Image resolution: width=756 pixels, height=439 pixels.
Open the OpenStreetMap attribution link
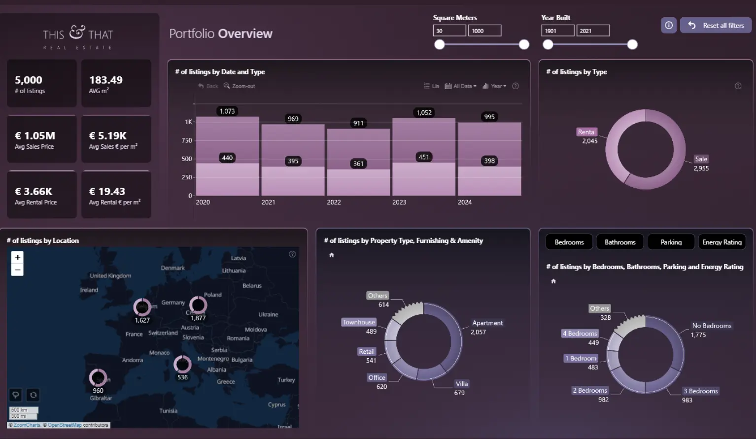[x=65, y=425]
